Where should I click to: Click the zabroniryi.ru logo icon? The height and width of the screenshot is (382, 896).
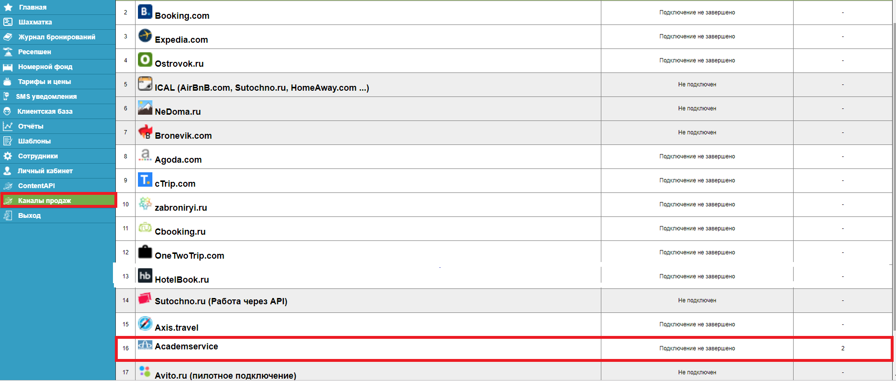[x=145, y=203]
